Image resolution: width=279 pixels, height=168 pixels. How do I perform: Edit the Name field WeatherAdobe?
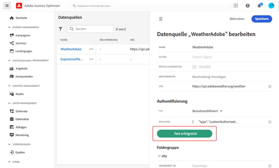(203, 47)
